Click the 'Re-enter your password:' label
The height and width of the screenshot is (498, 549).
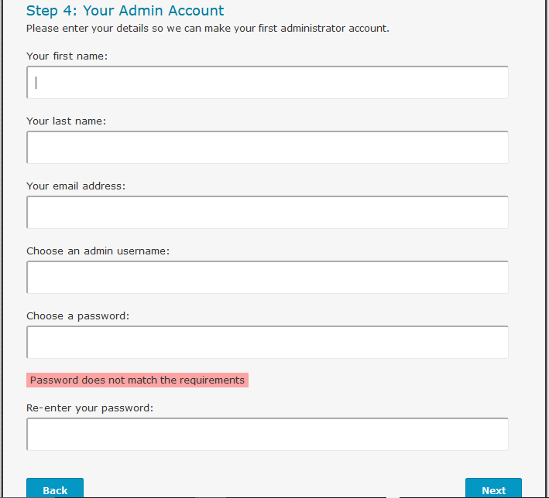[x=90, y=408]
